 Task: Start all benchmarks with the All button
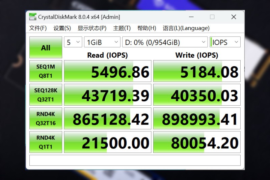click(x=46, y=47)
